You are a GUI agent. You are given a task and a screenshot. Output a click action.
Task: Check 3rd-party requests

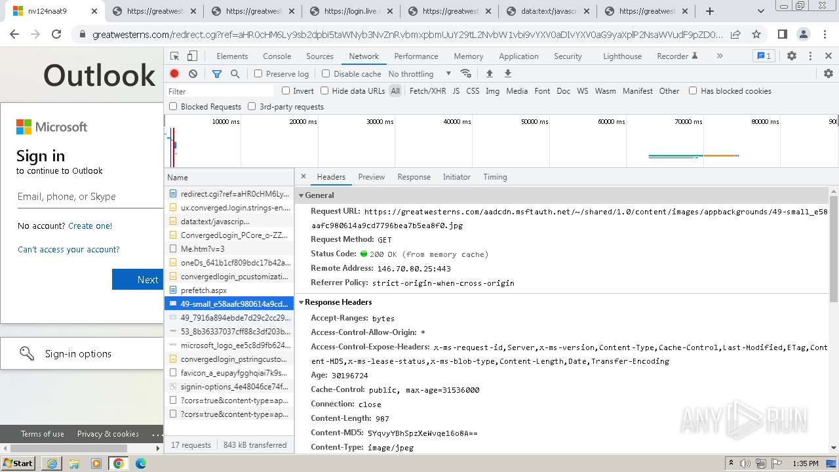point(252,106)
